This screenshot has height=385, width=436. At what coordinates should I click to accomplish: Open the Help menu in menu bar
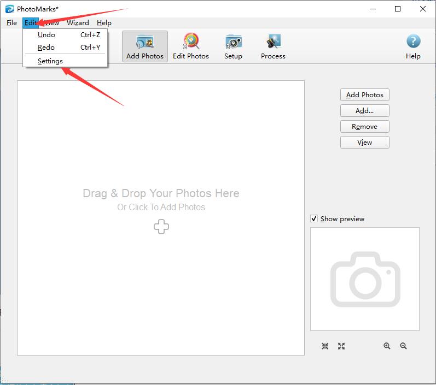click(x=104, y=23)
